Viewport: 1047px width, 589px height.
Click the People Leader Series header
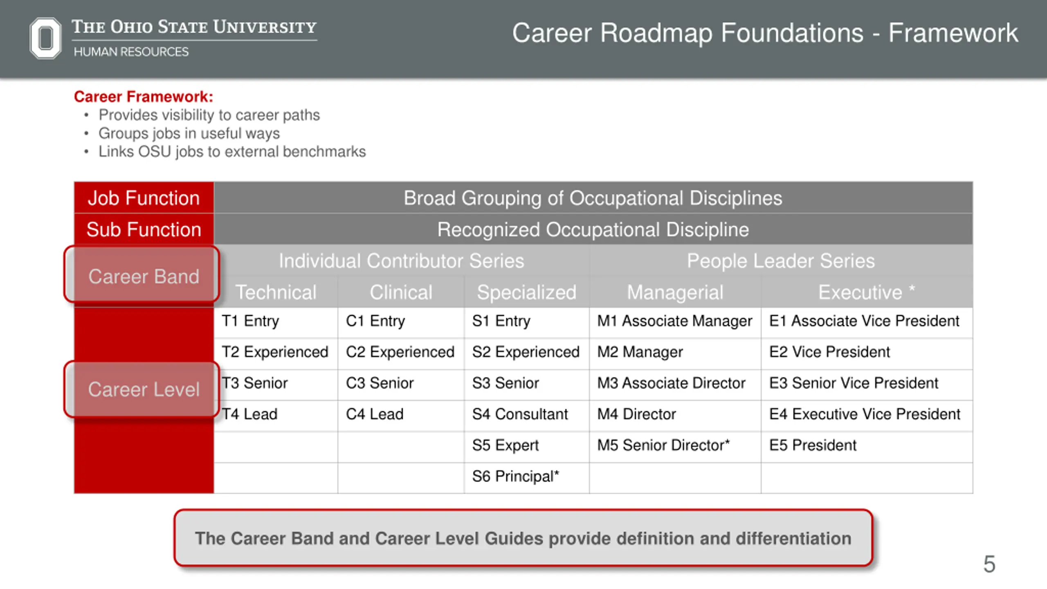[781, 261]
